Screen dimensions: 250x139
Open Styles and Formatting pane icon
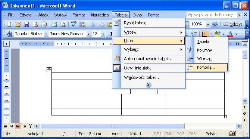click(9, 34)
